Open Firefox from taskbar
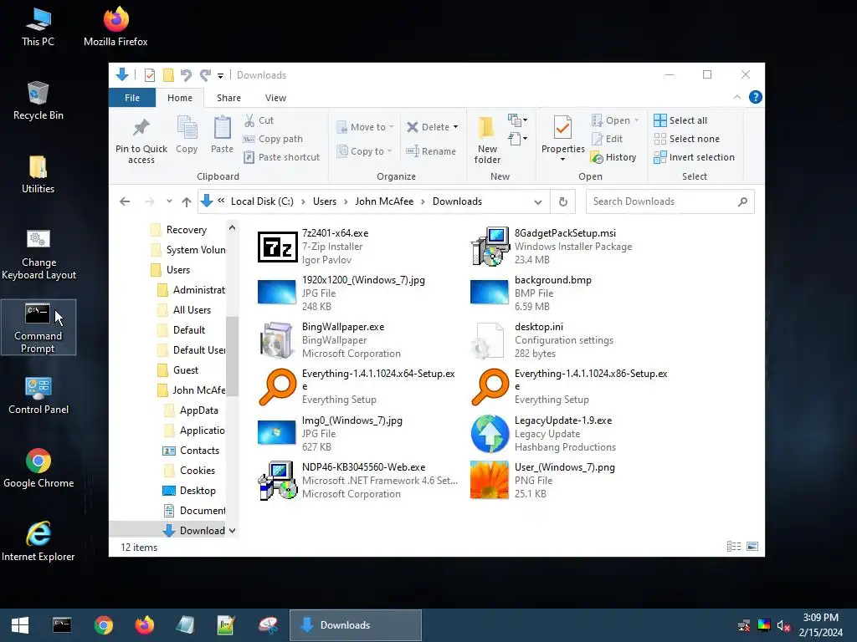 [x=144, y=625]
